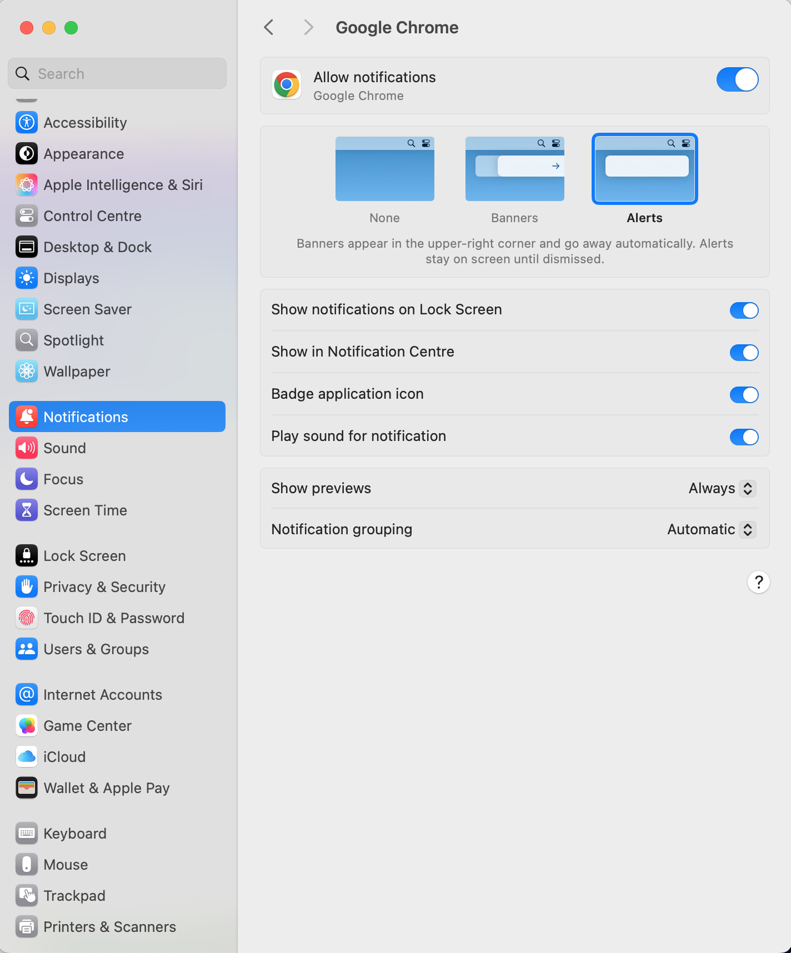
Task: Click the Focus label in sidebar
Action: [63, 479]
